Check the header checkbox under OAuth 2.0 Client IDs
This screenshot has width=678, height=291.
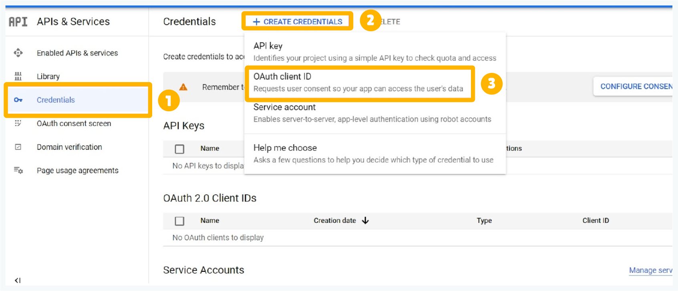[179, 221]
